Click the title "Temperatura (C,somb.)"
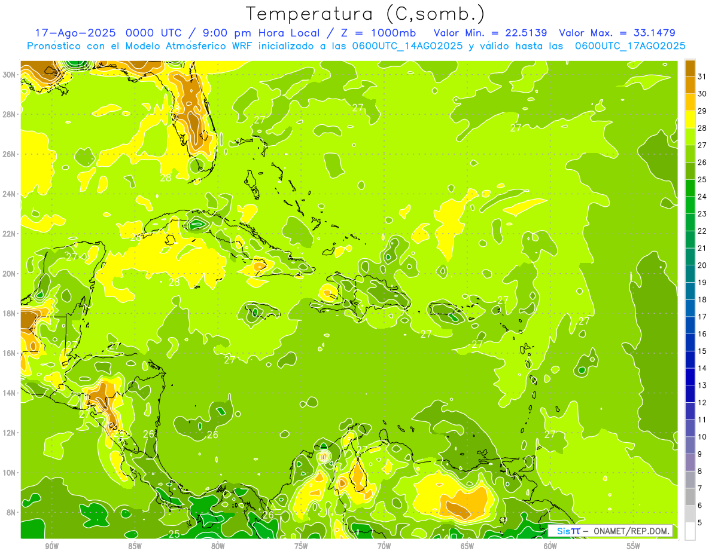Screen dimensions: 718x554 366,14
